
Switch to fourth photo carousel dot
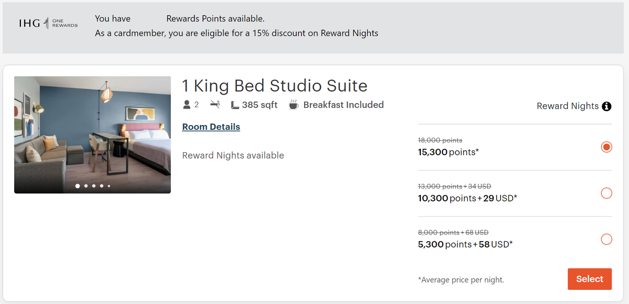pyautogui.click(x=102, y=186)
